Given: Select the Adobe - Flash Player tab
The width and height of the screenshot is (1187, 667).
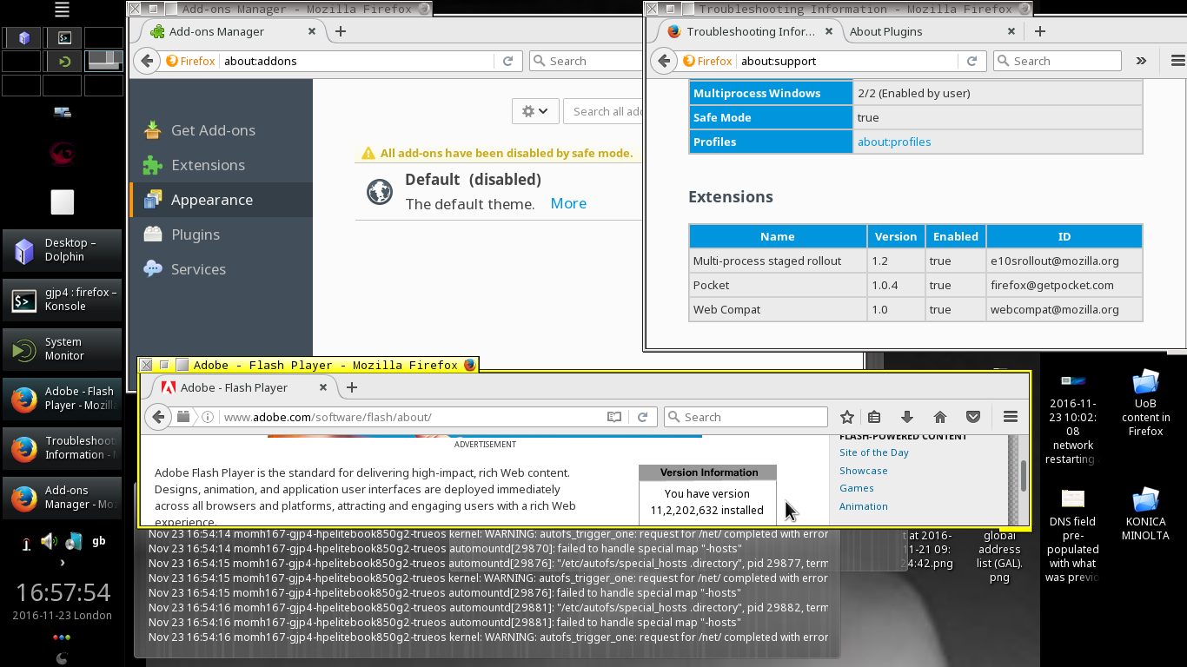Looking at the screenshot, I should tap(235, 387).
